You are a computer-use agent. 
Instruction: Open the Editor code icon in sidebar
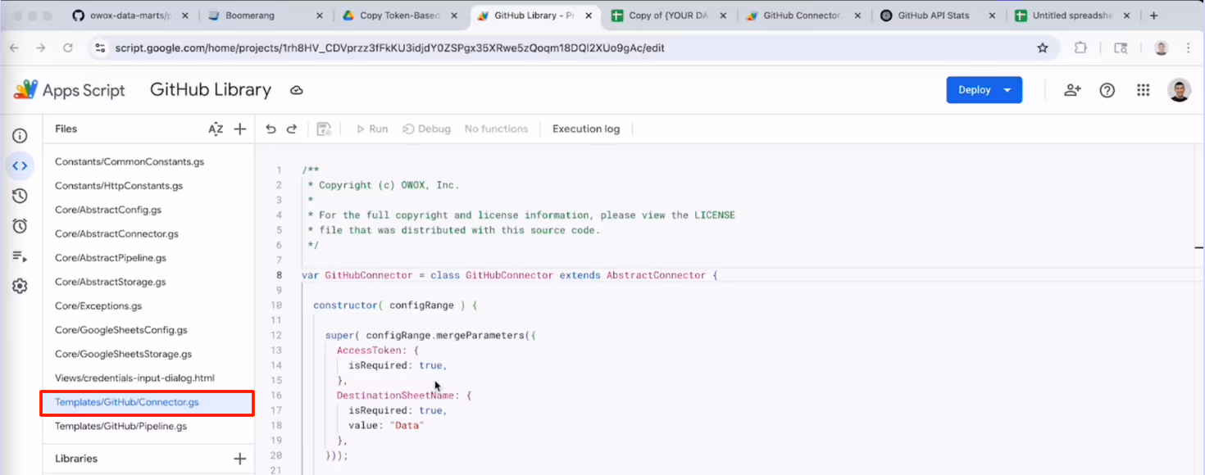point(20,165)
